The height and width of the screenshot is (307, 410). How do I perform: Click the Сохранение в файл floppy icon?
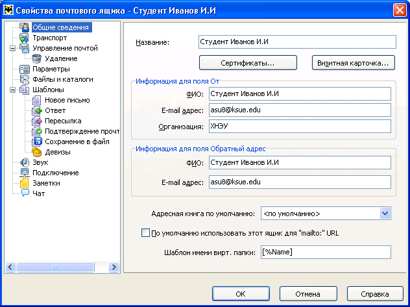37,141
